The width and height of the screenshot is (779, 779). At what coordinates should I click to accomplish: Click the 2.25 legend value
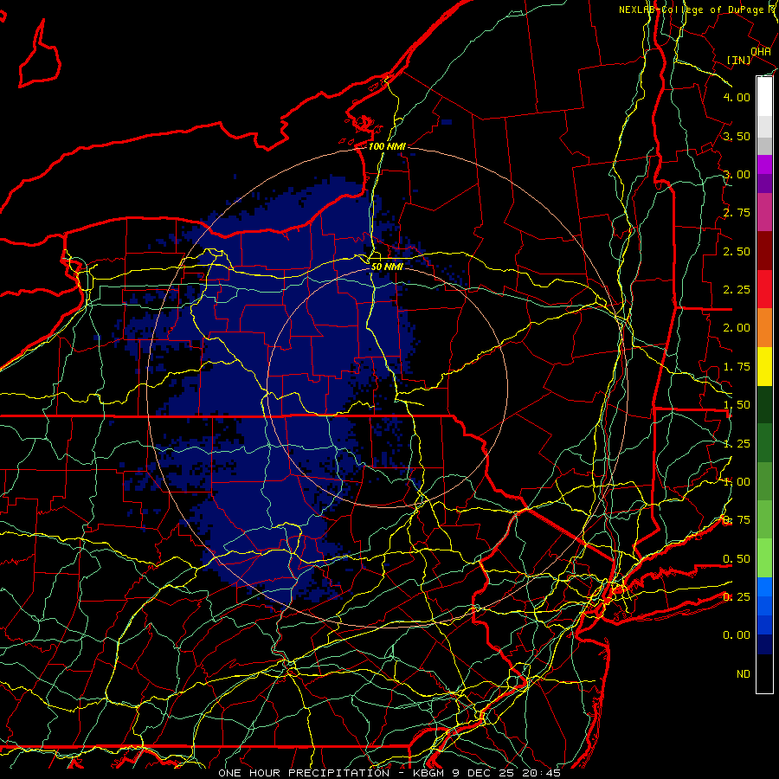(737, 290)
